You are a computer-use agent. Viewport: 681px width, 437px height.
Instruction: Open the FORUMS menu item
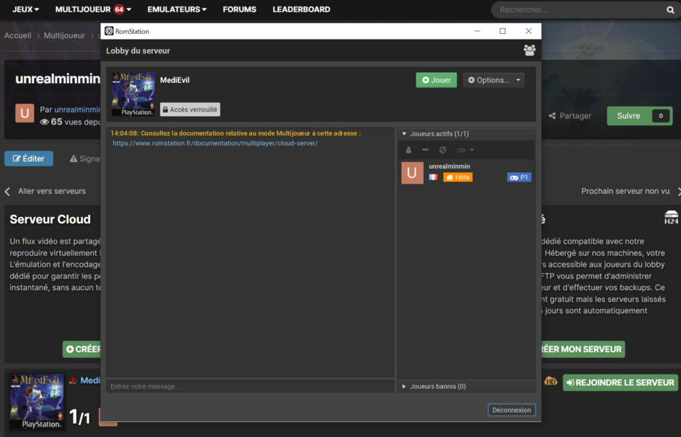pyautogui.click(x=240, y=10)
